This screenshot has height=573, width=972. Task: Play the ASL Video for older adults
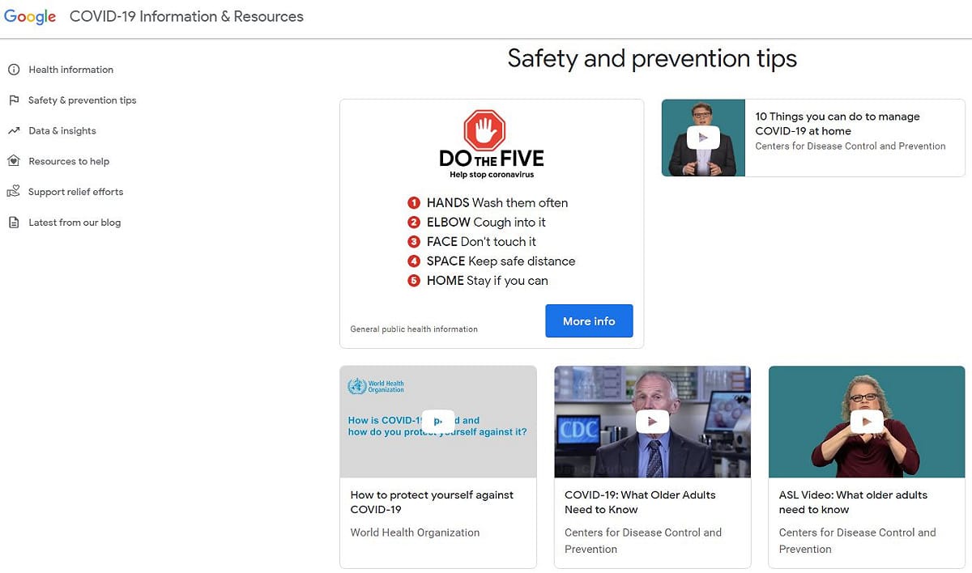coord(867,421)
